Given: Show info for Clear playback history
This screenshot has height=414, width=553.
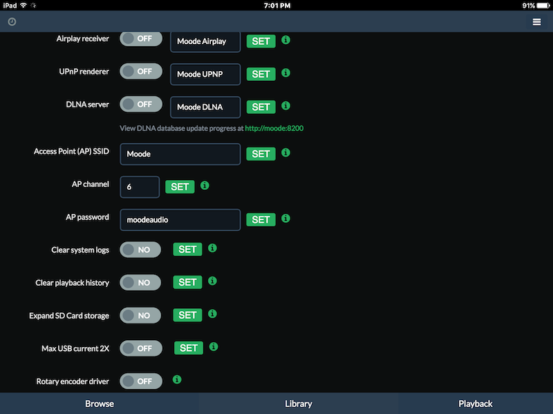Looking at the screenshot, I should [x=212, y=281].
